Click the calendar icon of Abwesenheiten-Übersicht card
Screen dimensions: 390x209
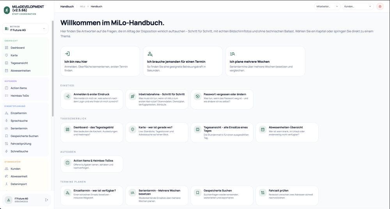pos(262,129)
